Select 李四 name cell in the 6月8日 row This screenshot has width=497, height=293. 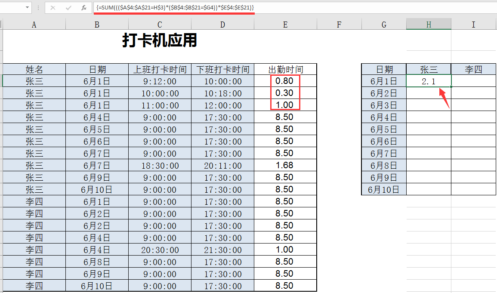click(x=34, y=262)
